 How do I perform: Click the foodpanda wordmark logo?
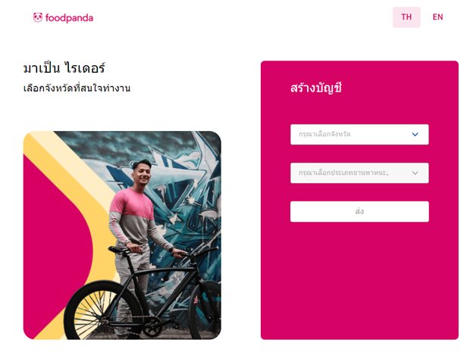pos(69,18)
